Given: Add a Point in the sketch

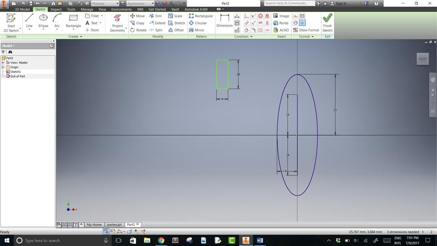Looking at the screenshot, I should (x=92, y=30).
